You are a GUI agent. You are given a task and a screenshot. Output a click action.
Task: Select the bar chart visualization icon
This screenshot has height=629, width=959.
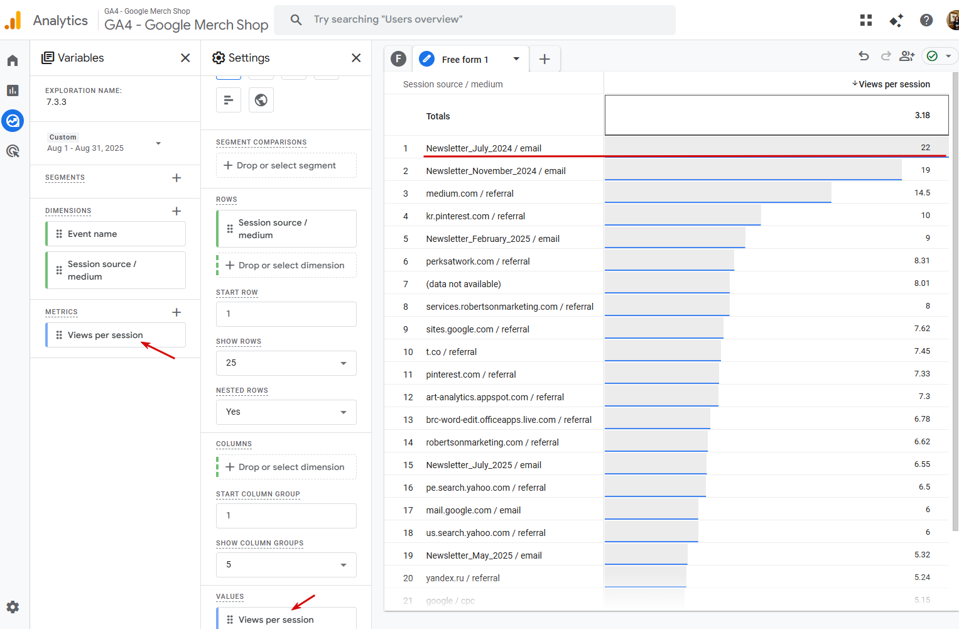tap(229, 100)
